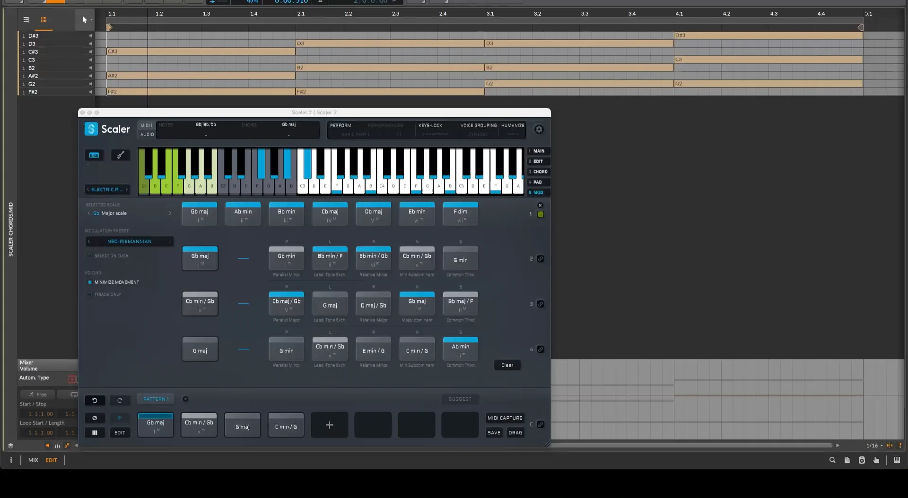Image resolution: width=908 pixels, height=498 pixels.
Task: Open Neo-Riemannian modulation preset selector
Action: click(129, 241)
